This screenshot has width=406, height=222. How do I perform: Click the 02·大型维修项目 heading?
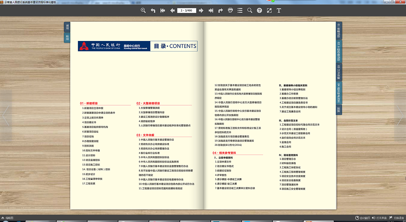pyautogui.click(x=148, y=103)
